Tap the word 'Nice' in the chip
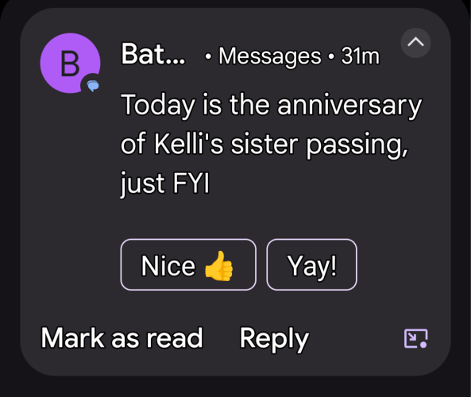Screen dimensions: 471x397 [x=168, y=266]
